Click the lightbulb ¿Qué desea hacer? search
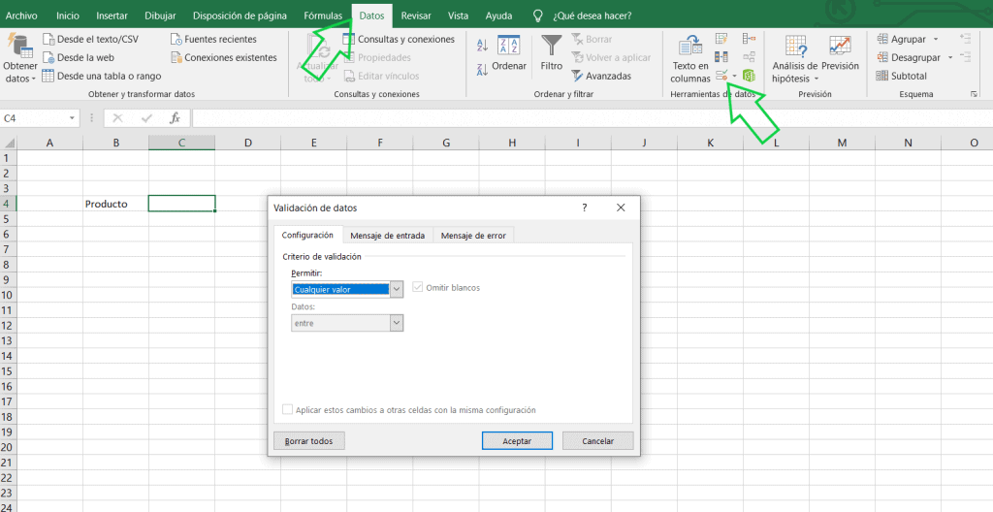Image resolution: width=993 pixels, height=512 pixels. tap(583, 16)
